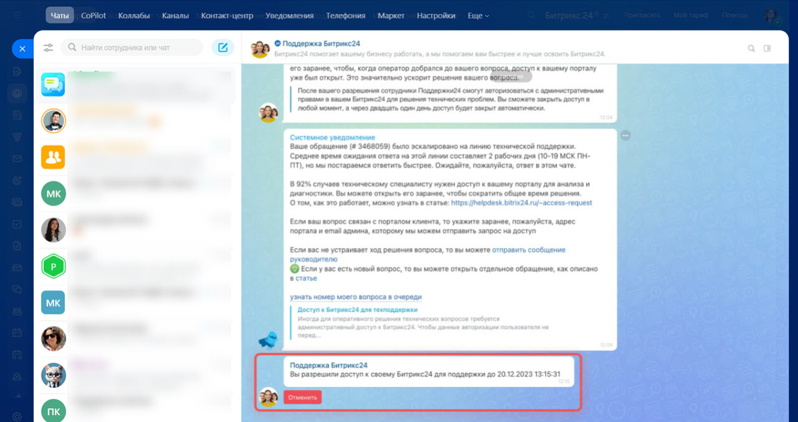The width and height of the screenshot is (798, 422).
Task: Click the Битрикс24 logo
Action: pyautogui.click(x=571, y=16)
